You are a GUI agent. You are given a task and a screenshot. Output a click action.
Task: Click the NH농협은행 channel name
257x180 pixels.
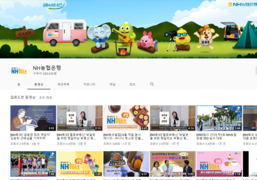(x=47, y=68)
